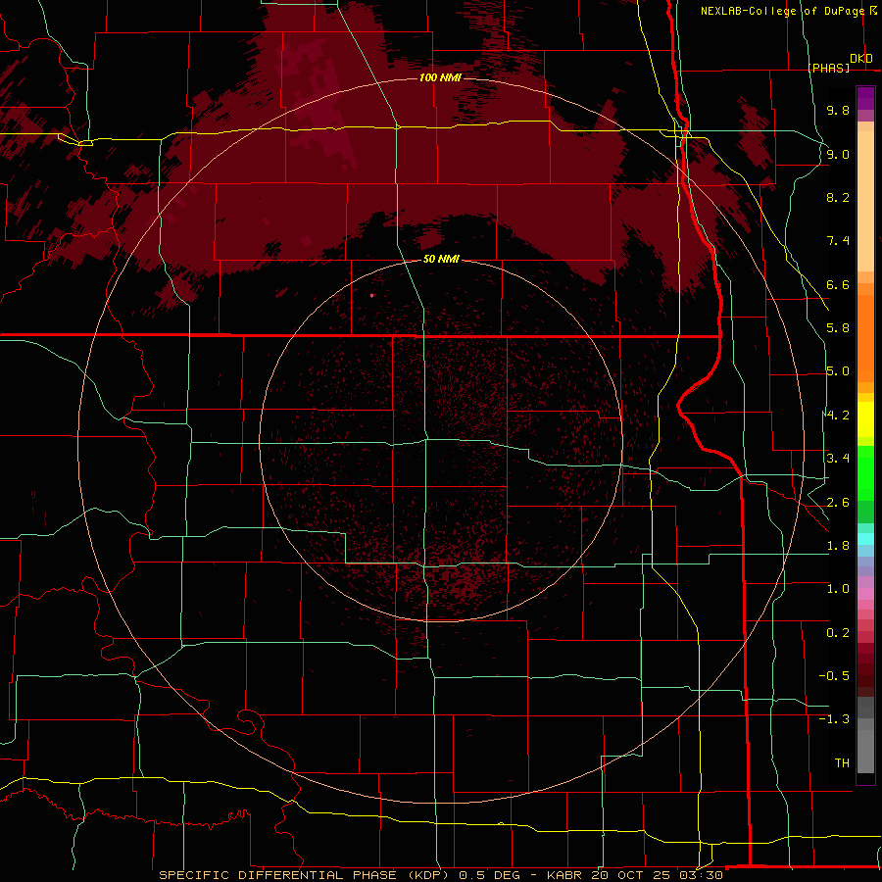882x882 pixels.
Task: Click the 5.8 value on the color scale
Action: point(838,328)
